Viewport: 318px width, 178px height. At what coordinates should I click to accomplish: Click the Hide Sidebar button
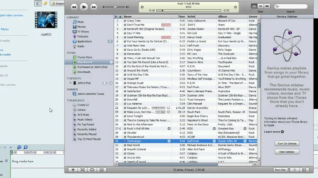(x=287, y=152)
